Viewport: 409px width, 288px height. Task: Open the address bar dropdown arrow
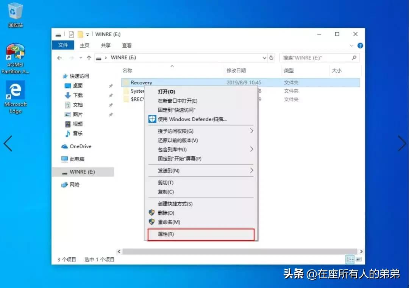pos(264,58)
